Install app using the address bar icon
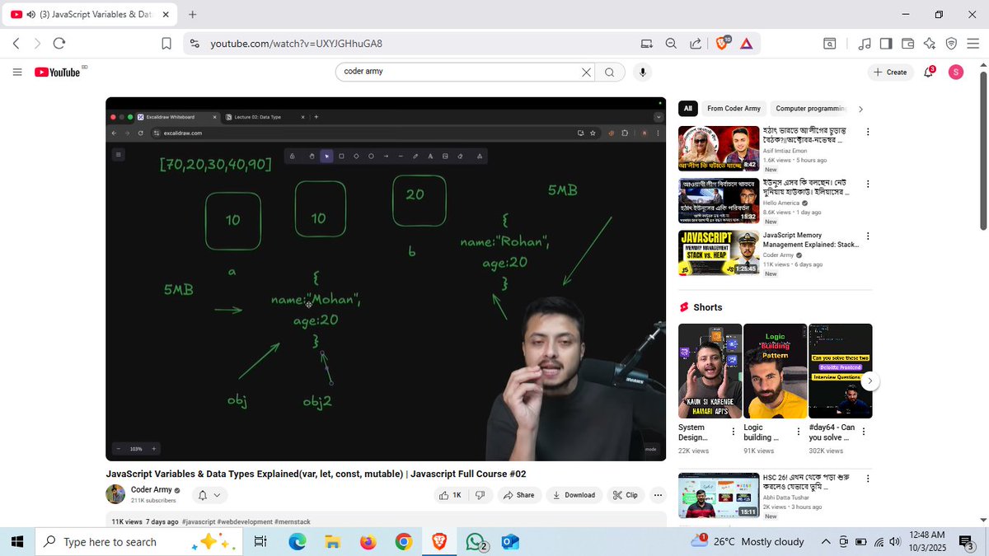This screenshot has width=989, height=556. (647, 44)
